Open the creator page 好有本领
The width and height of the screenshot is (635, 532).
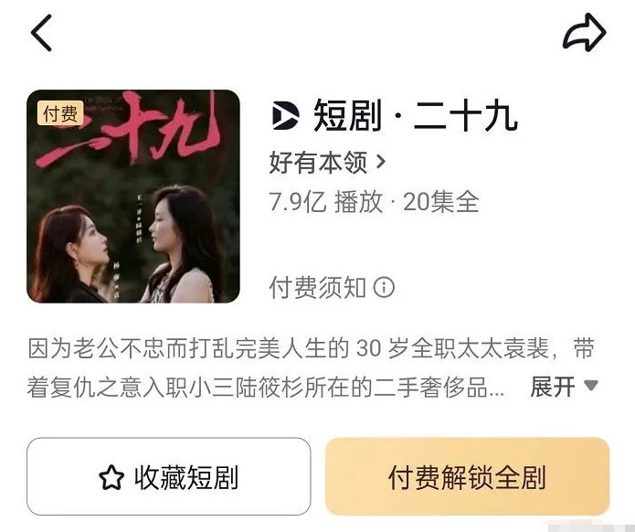click(x=318, y=163)
